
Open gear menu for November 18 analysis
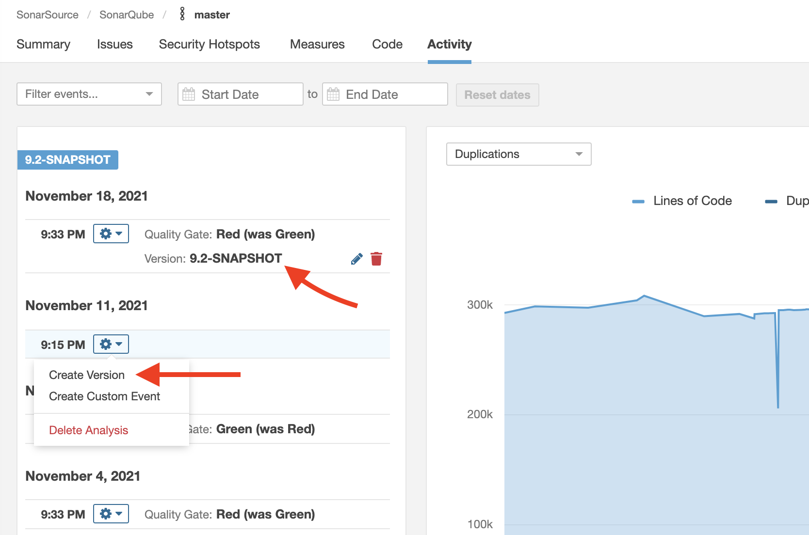point(111,234)
